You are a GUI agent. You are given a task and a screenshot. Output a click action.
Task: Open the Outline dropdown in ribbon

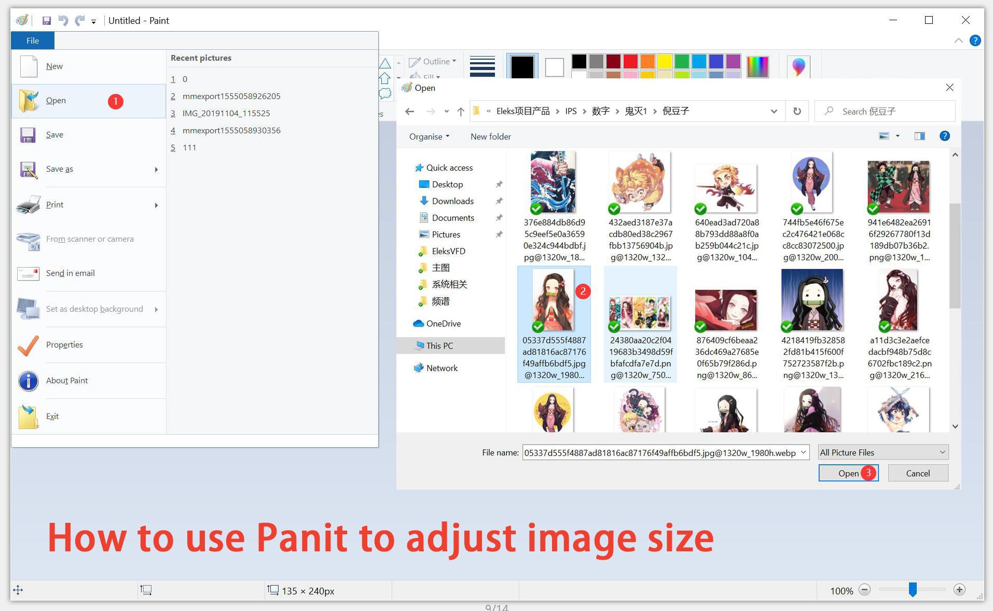[x=433, y=61]
